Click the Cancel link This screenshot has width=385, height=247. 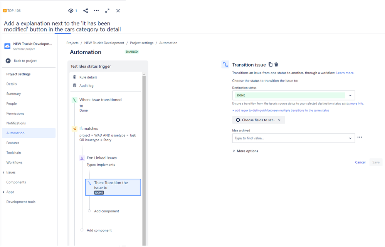point(360,162)
